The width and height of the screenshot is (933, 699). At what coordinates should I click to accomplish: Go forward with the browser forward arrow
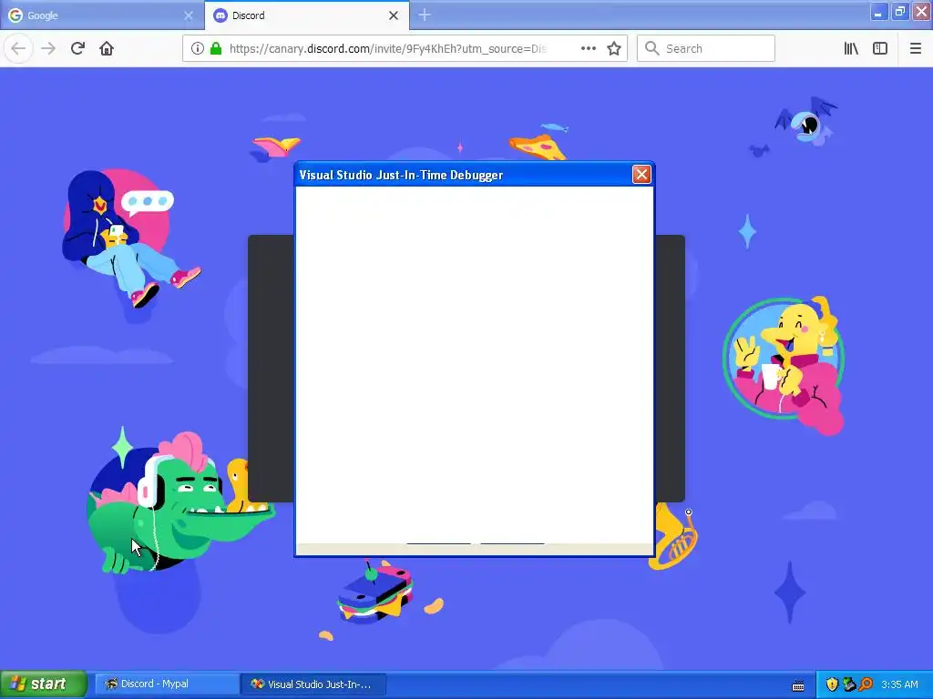tap(48, 48)
